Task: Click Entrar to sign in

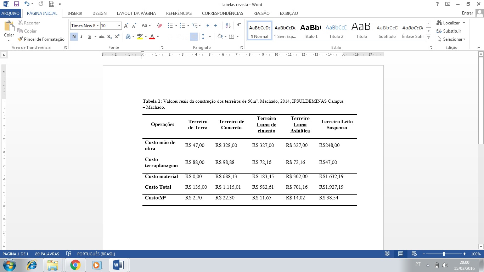Action: point(467,13)
